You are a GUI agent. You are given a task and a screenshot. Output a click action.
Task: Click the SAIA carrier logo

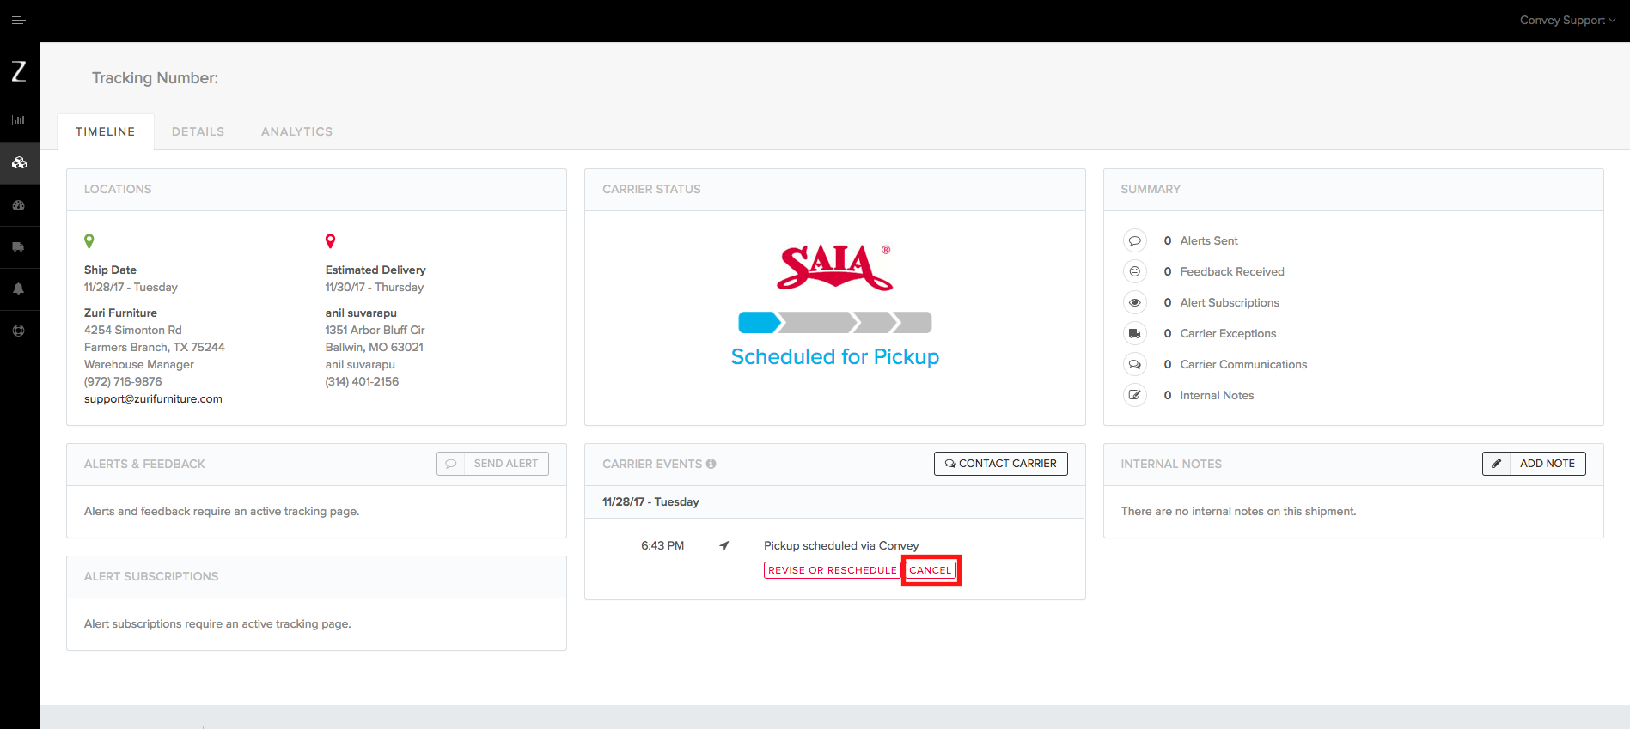coord(835,267)
